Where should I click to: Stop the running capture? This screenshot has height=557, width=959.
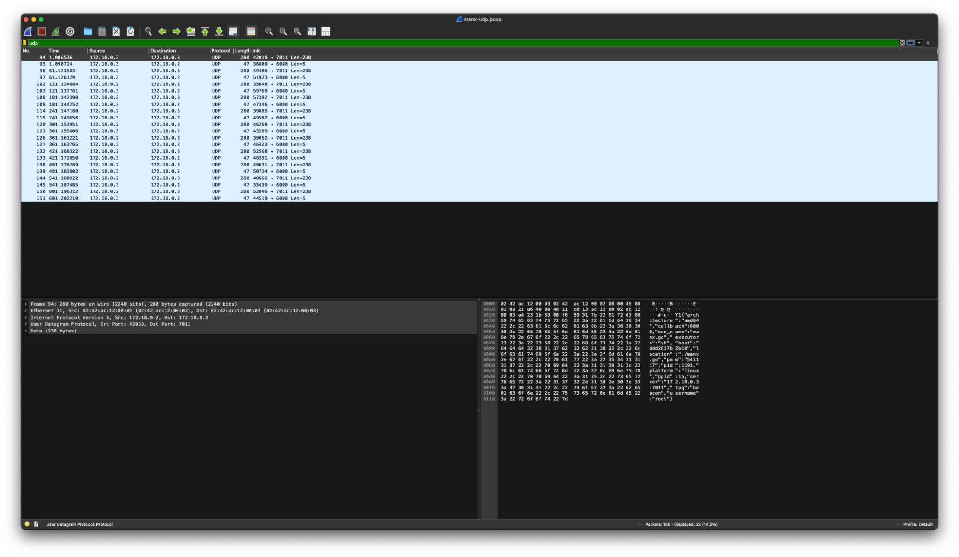click(x=42, y=31)
